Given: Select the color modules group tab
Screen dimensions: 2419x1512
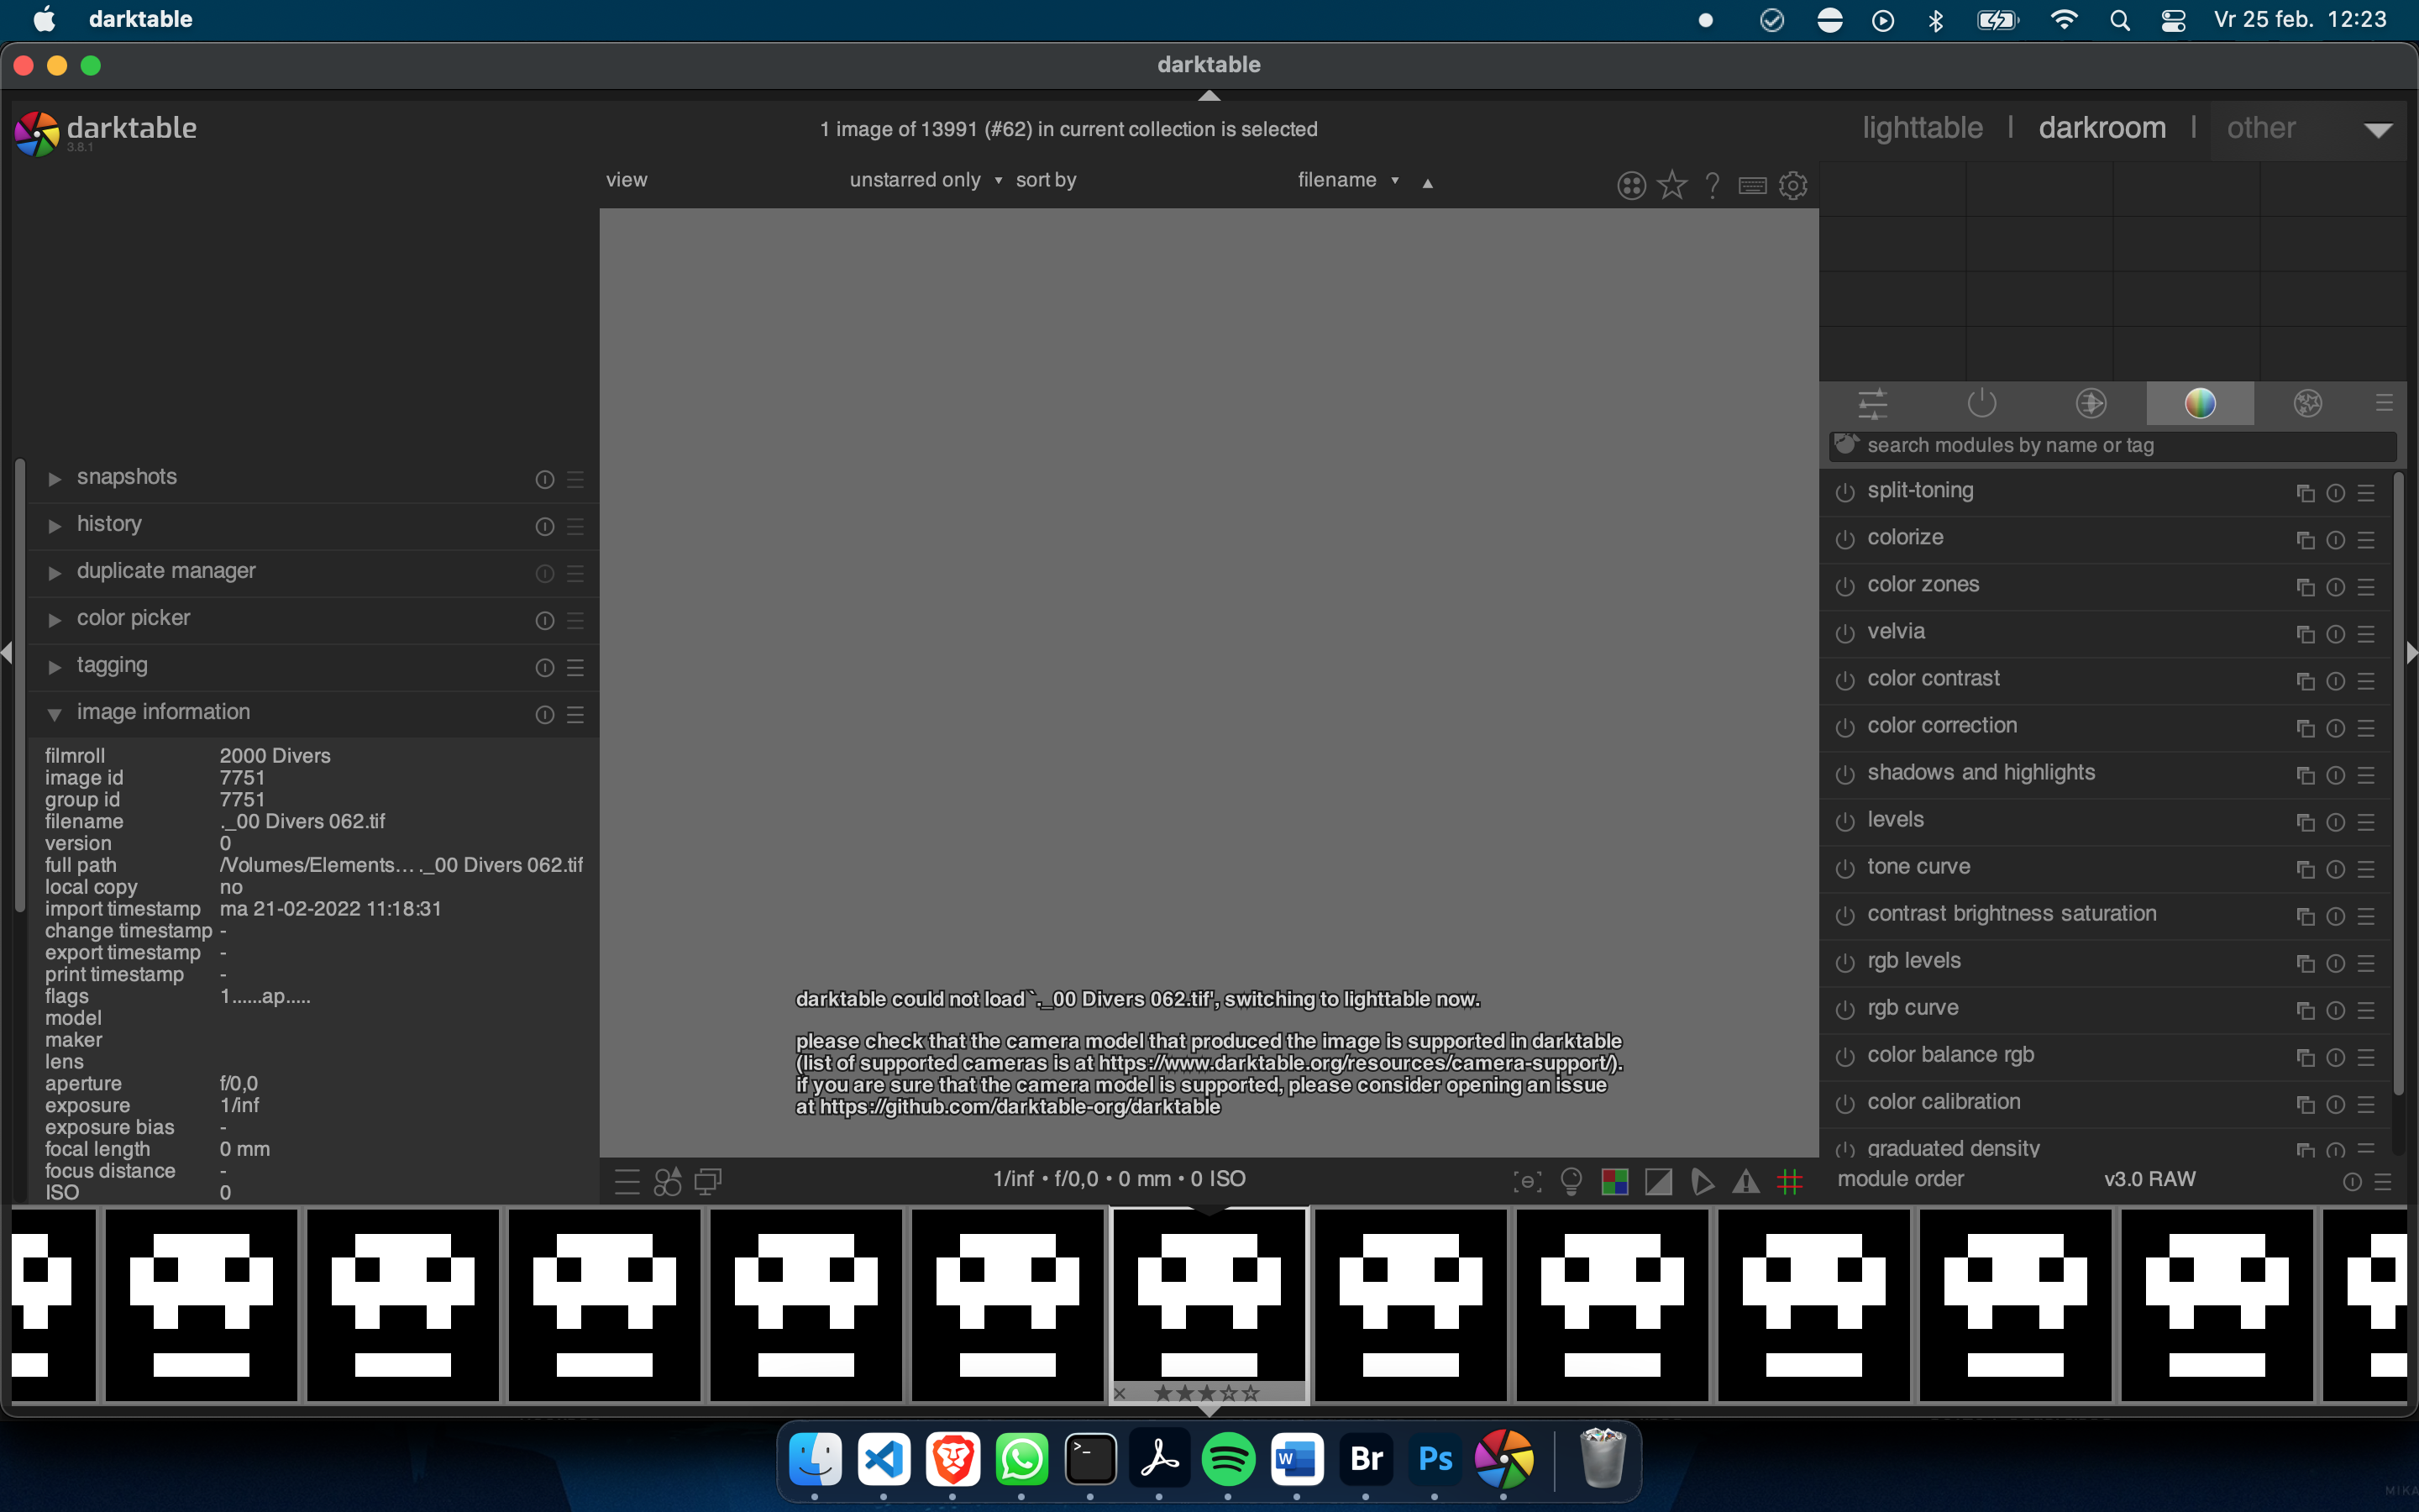Looking at the screenshot, I should tap(2200, 403).
